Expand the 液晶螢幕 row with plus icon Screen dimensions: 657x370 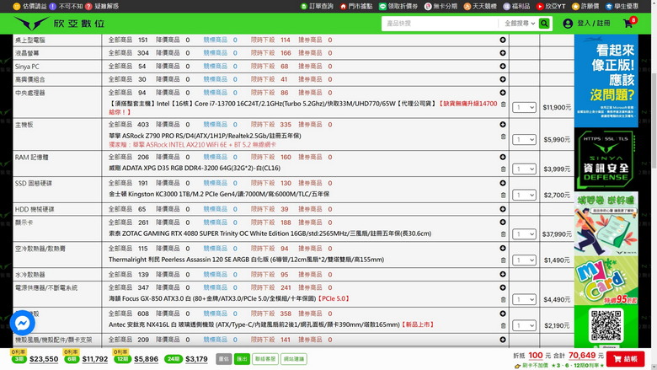point(502,53)
